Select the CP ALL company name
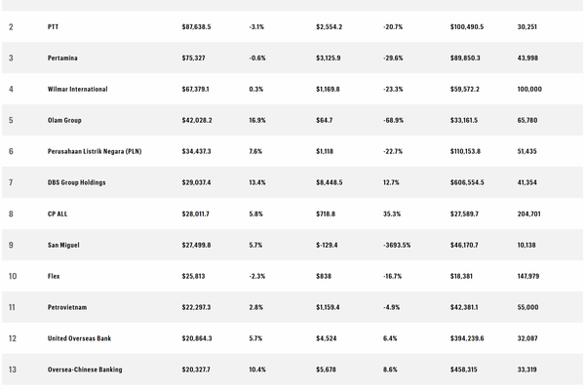 58,214
